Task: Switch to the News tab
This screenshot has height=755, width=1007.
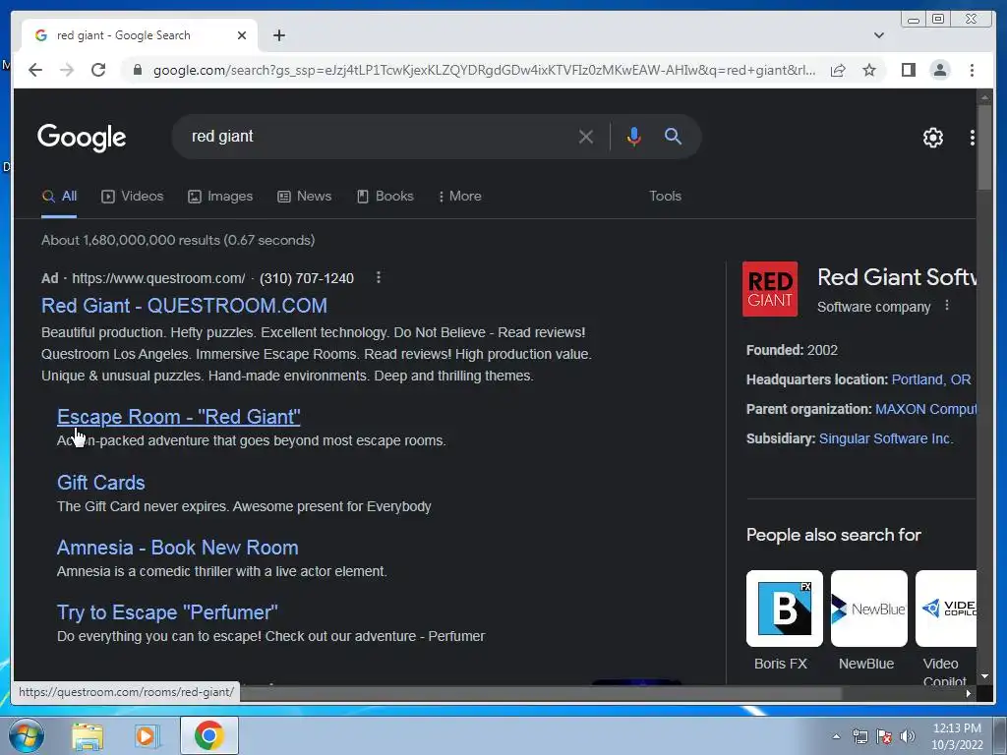Action: click(x=305, y=197)
